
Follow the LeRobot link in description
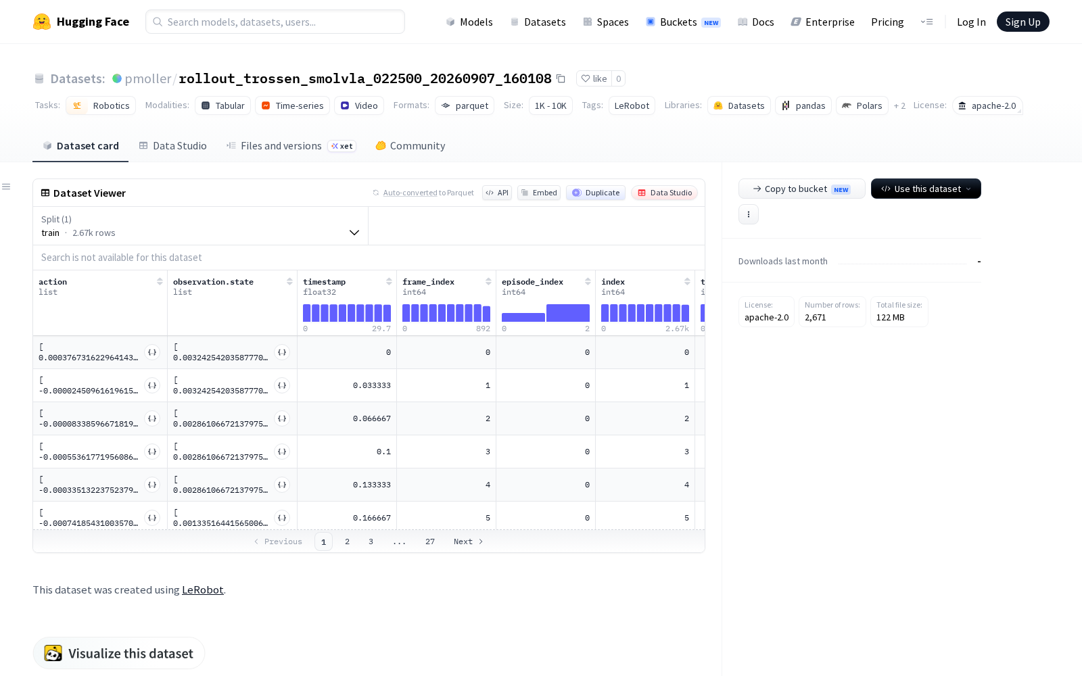pos(203,589)
